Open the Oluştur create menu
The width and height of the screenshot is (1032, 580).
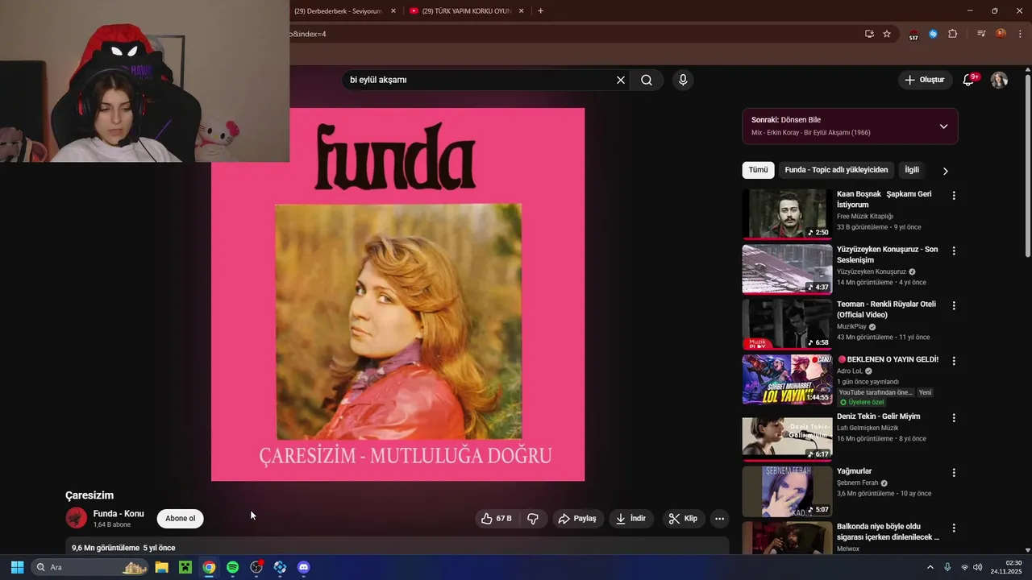[x=924, y=80]
